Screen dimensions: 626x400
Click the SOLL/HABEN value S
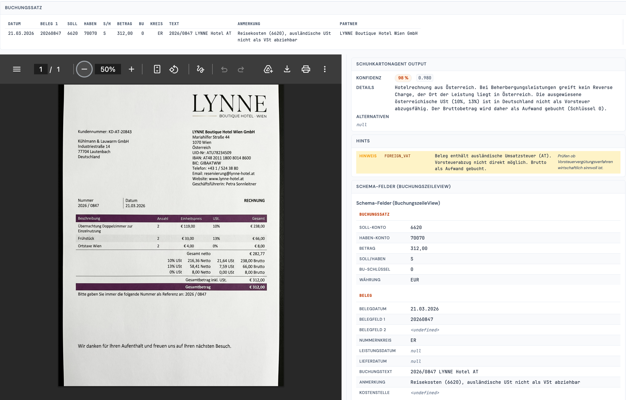tap(412, 259)
